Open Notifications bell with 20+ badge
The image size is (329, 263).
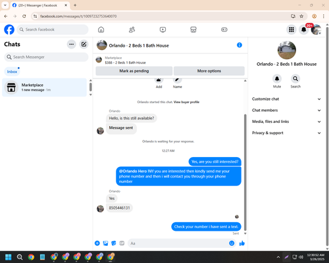pos(304,30)
